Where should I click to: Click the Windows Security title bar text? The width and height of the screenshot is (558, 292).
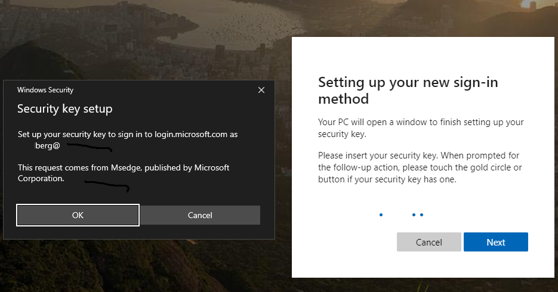tap(45, 90)
